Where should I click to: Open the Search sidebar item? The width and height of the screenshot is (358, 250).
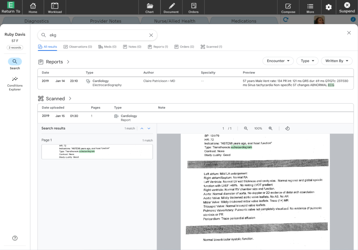[15, 64]
